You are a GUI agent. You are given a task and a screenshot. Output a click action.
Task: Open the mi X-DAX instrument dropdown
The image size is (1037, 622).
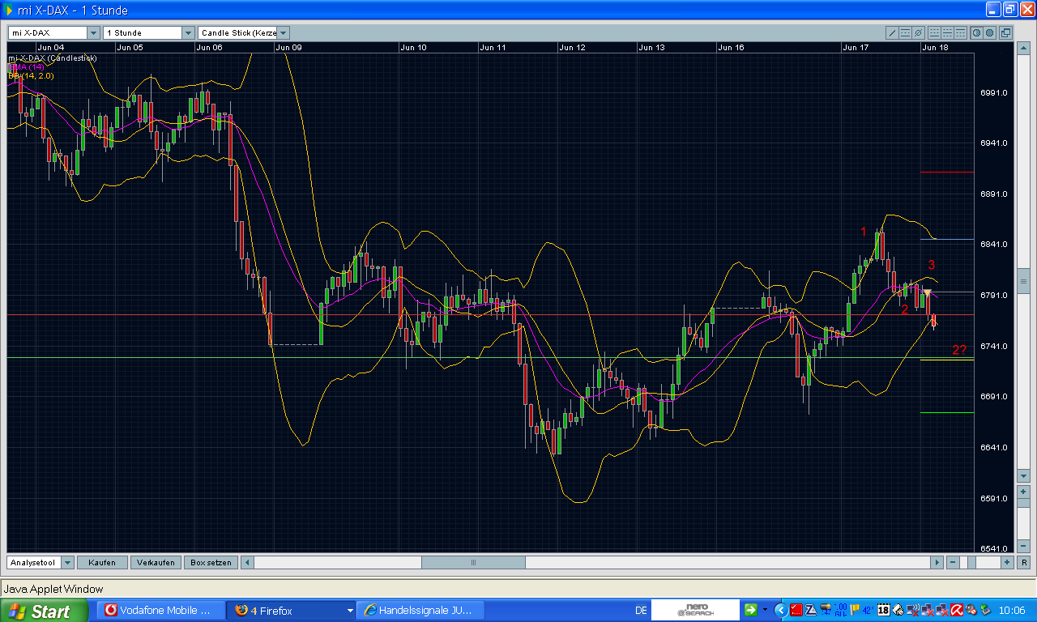pyautogui.click(x=93, y=33)
